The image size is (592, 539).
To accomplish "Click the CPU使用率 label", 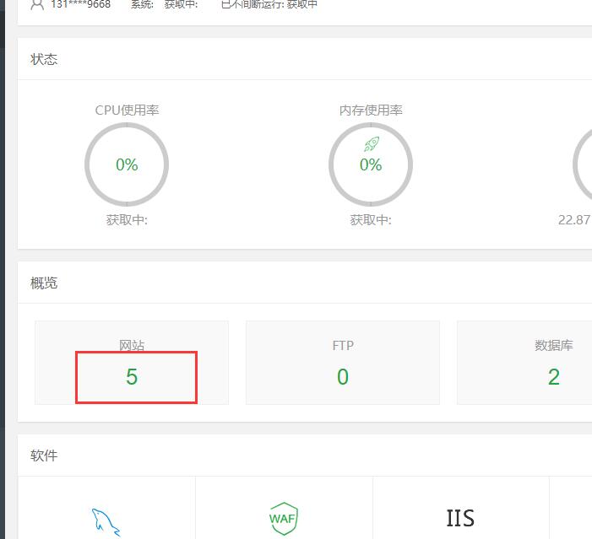I will click(x=127, y=110).
